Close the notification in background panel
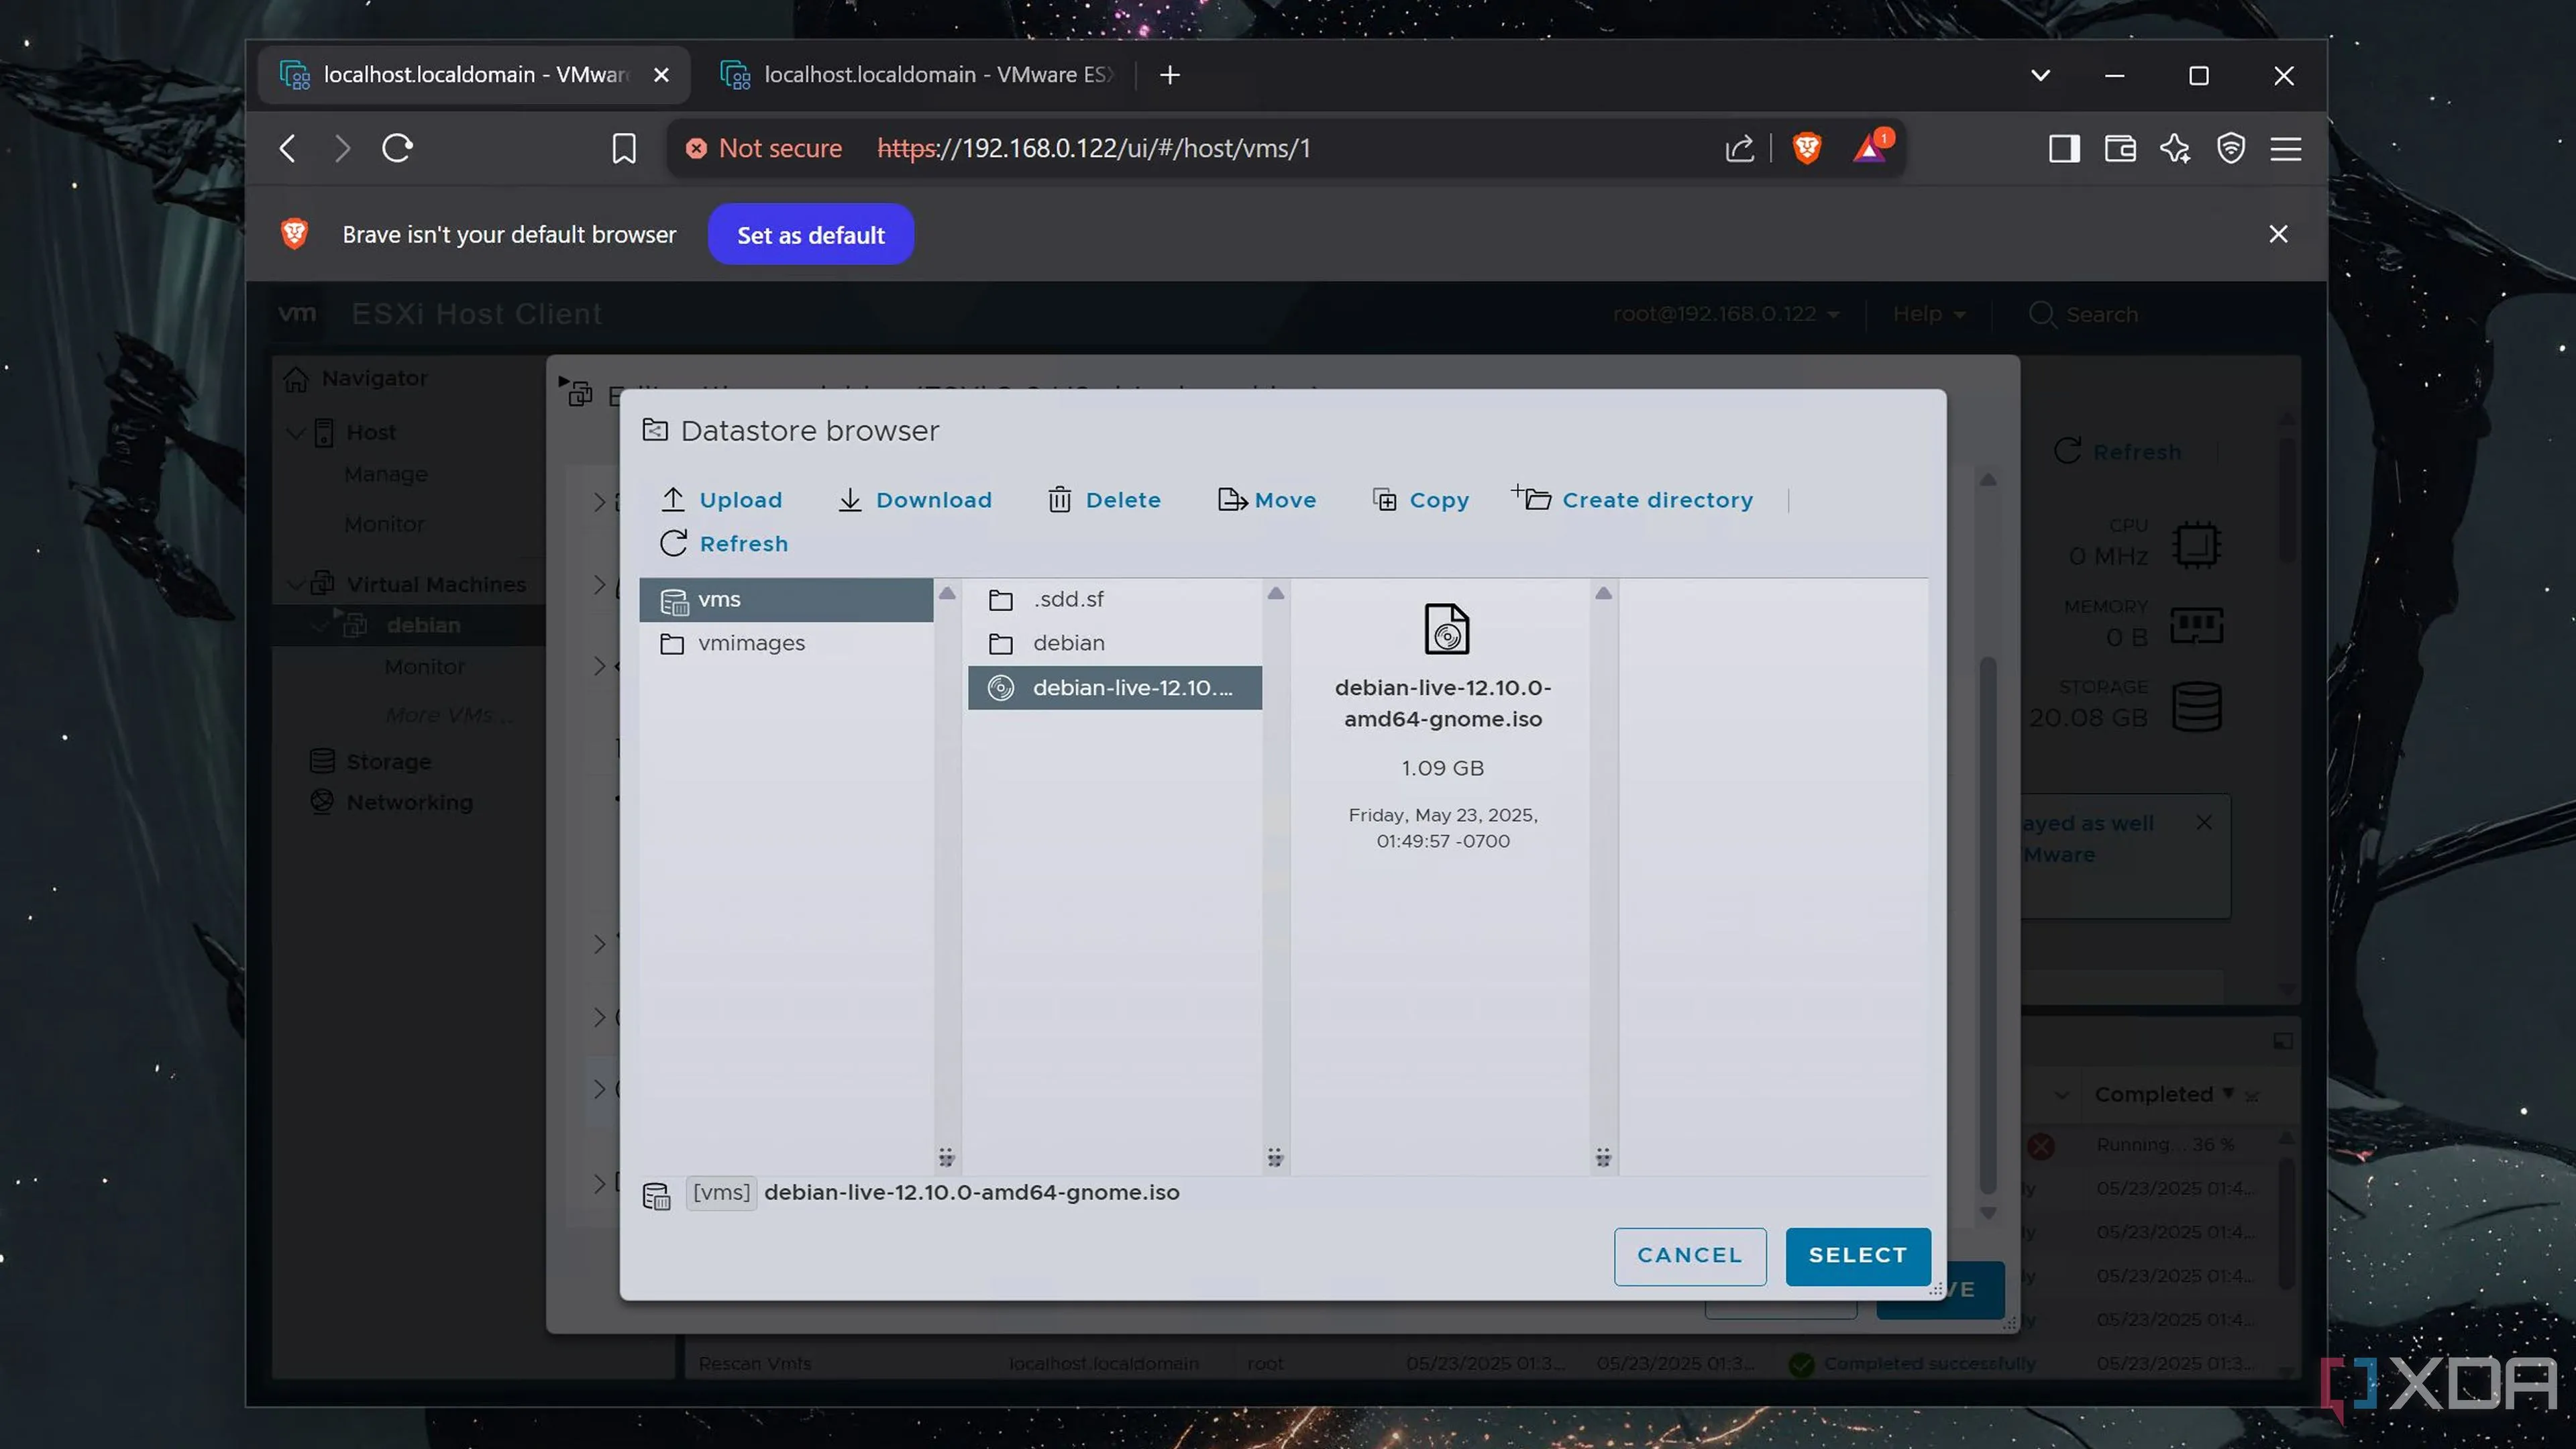Viewport: 2576px width, 1449px height. 2203,823
